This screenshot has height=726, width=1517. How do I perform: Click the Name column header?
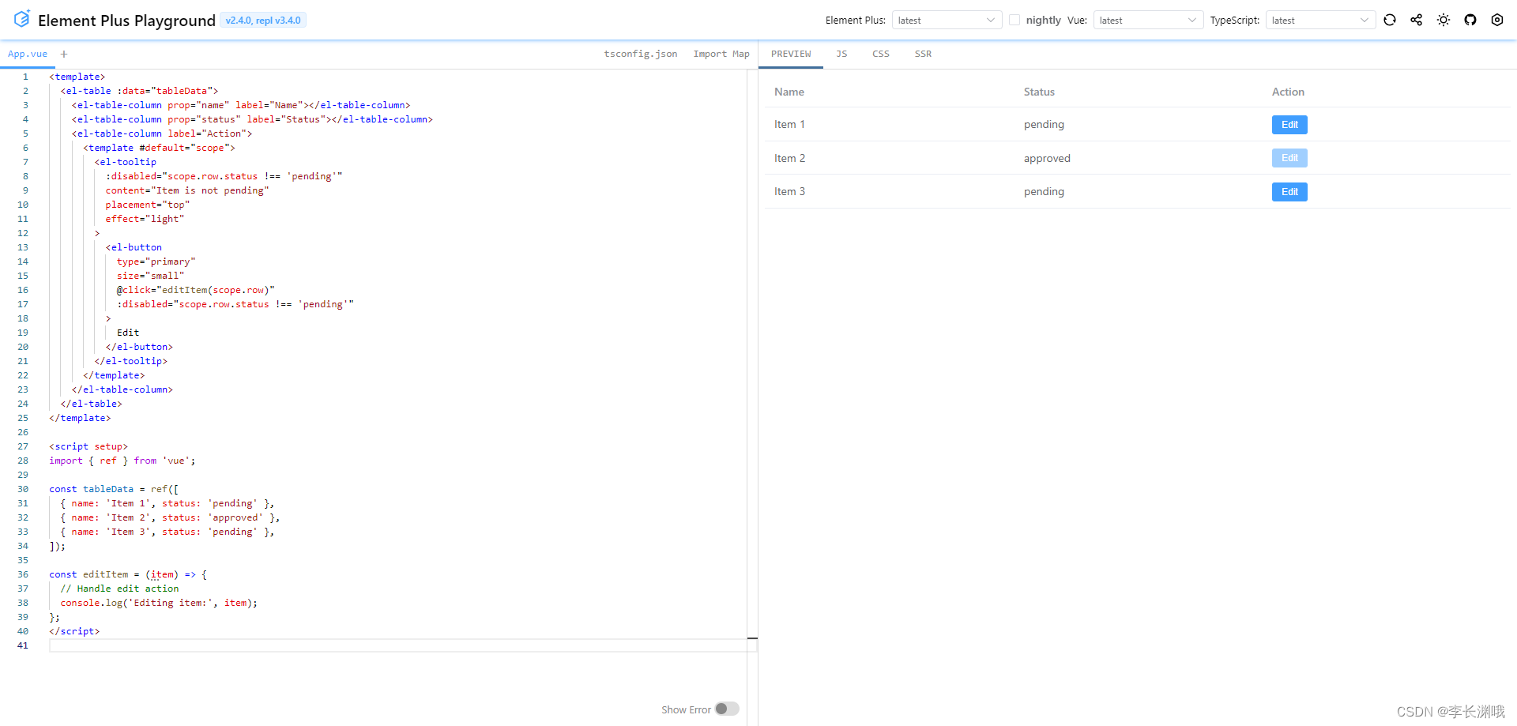coord(789,92)
